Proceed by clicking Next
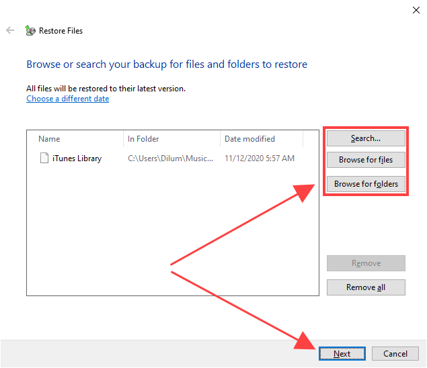This screenshot has width=427, height=368. [342, 353]
